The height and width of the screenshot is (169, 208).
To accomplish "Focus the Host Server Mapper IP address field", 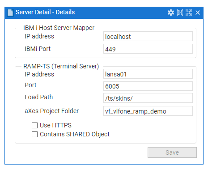I will point(148,36).
